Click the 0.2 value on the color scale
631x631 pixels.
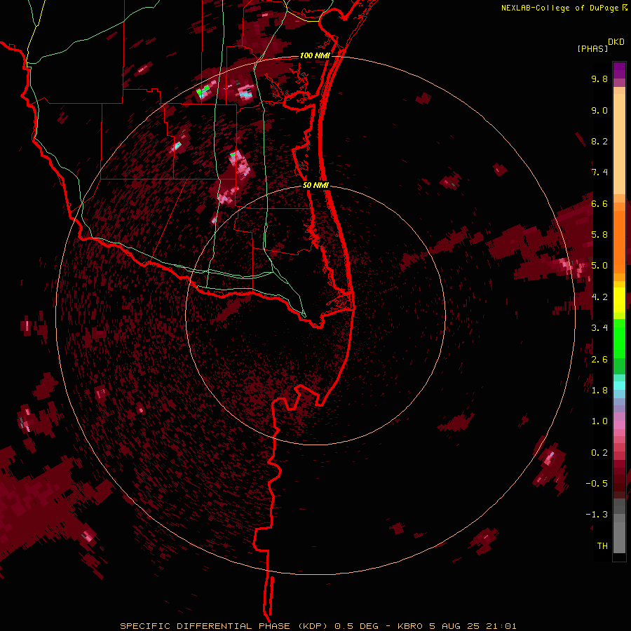(x=599, y=453)
